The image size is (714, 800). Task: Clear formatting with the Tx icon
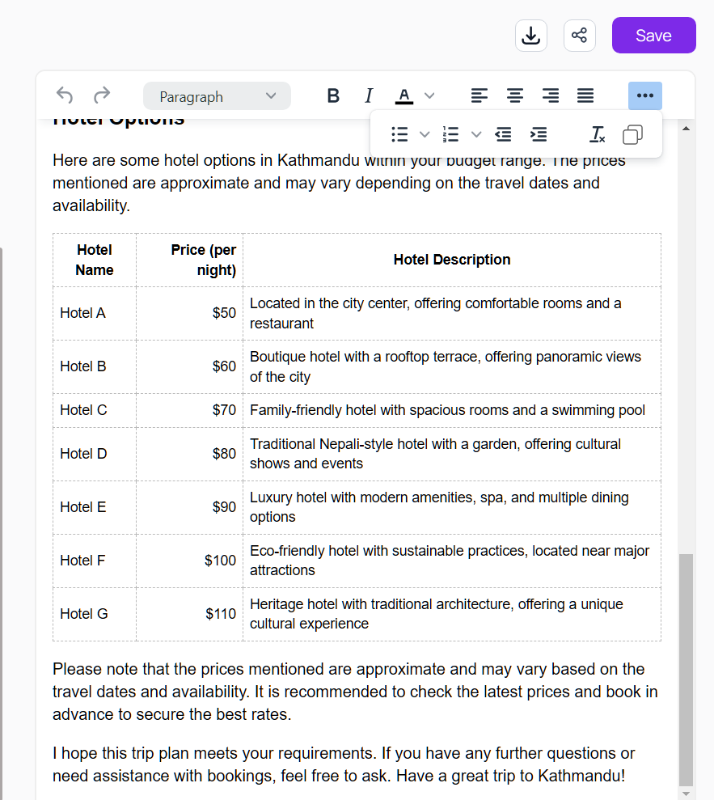[x=598, y=134]
